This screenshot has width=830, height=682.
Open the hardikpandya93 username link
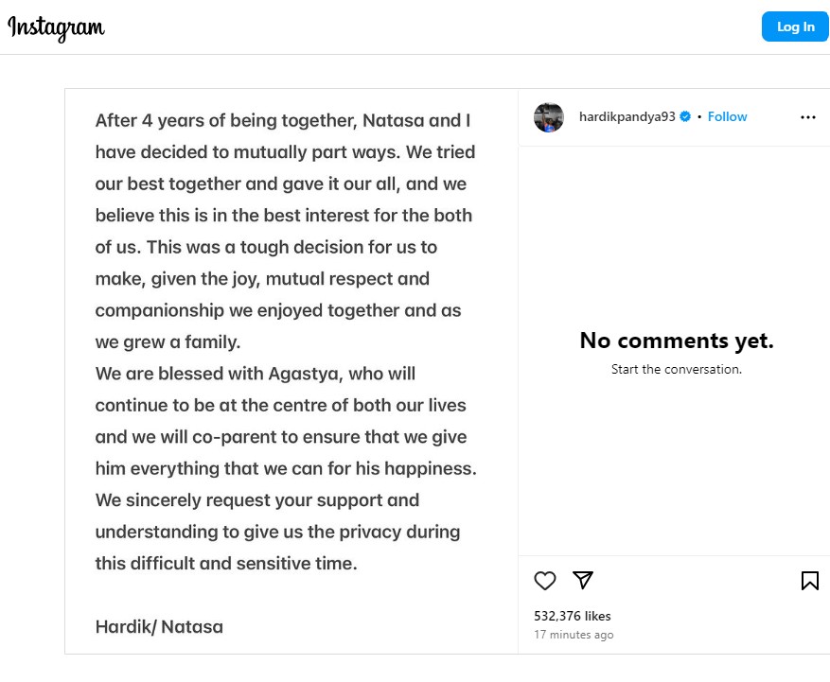627,116
